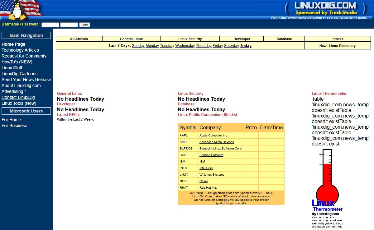Click the Microsoft Users header box
The image size is (374, 230).
(26, 111)
